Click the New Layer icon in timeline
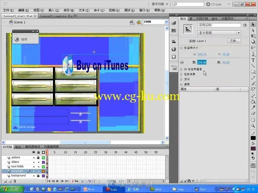The image size is (258, 193). tap(5, 181)
